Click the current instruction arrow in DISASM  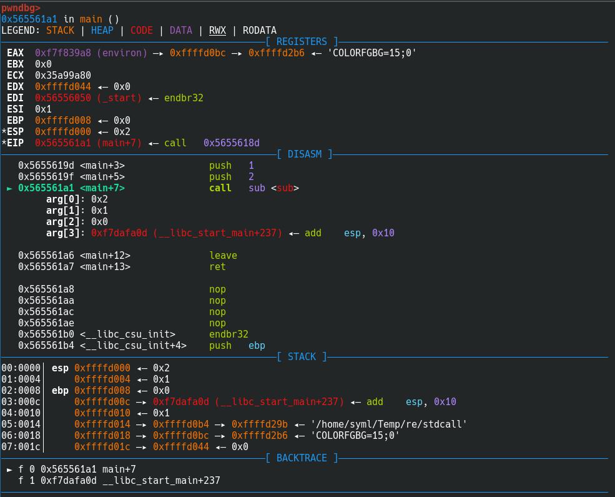coord(9,188)
